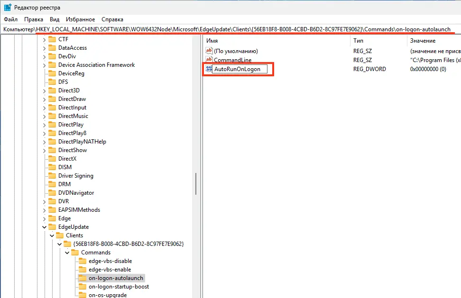Select the on-os-upgrade key
The image size is (461, 298).
(108, 295)
